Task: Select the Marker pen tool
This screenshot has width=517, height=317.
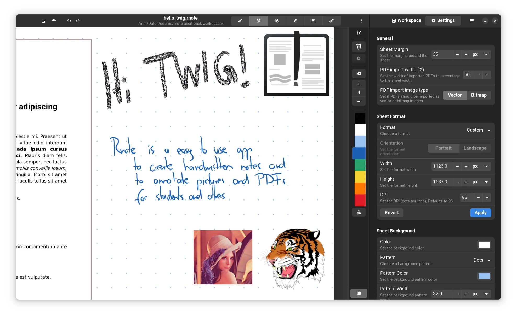Action: 240,21
